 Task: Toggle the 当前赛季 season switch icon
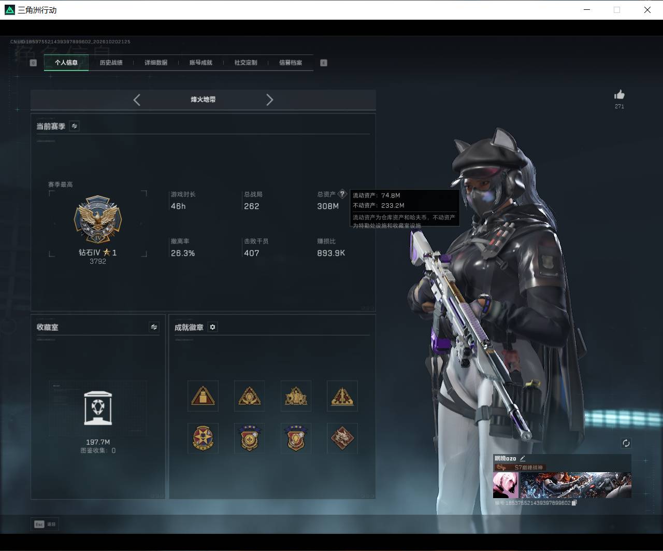pos(74,126)
